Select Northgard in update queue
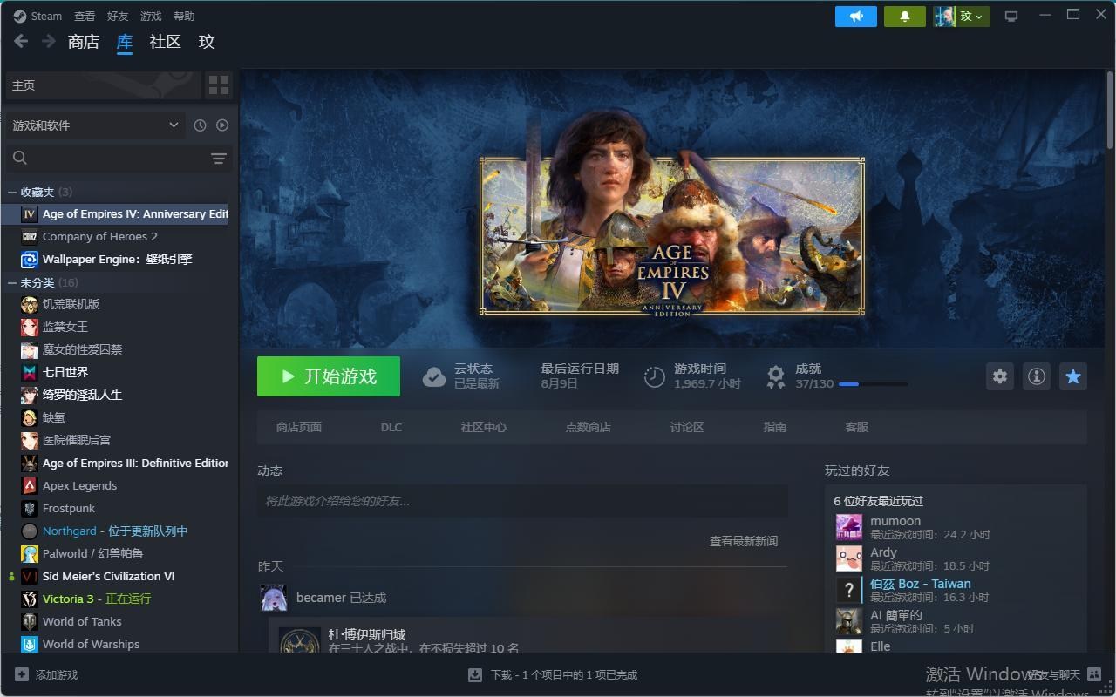 [115, 531]
